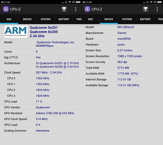Click the Scaling Governor label
This screenshot has height=145, width=163.
point(15,131)
